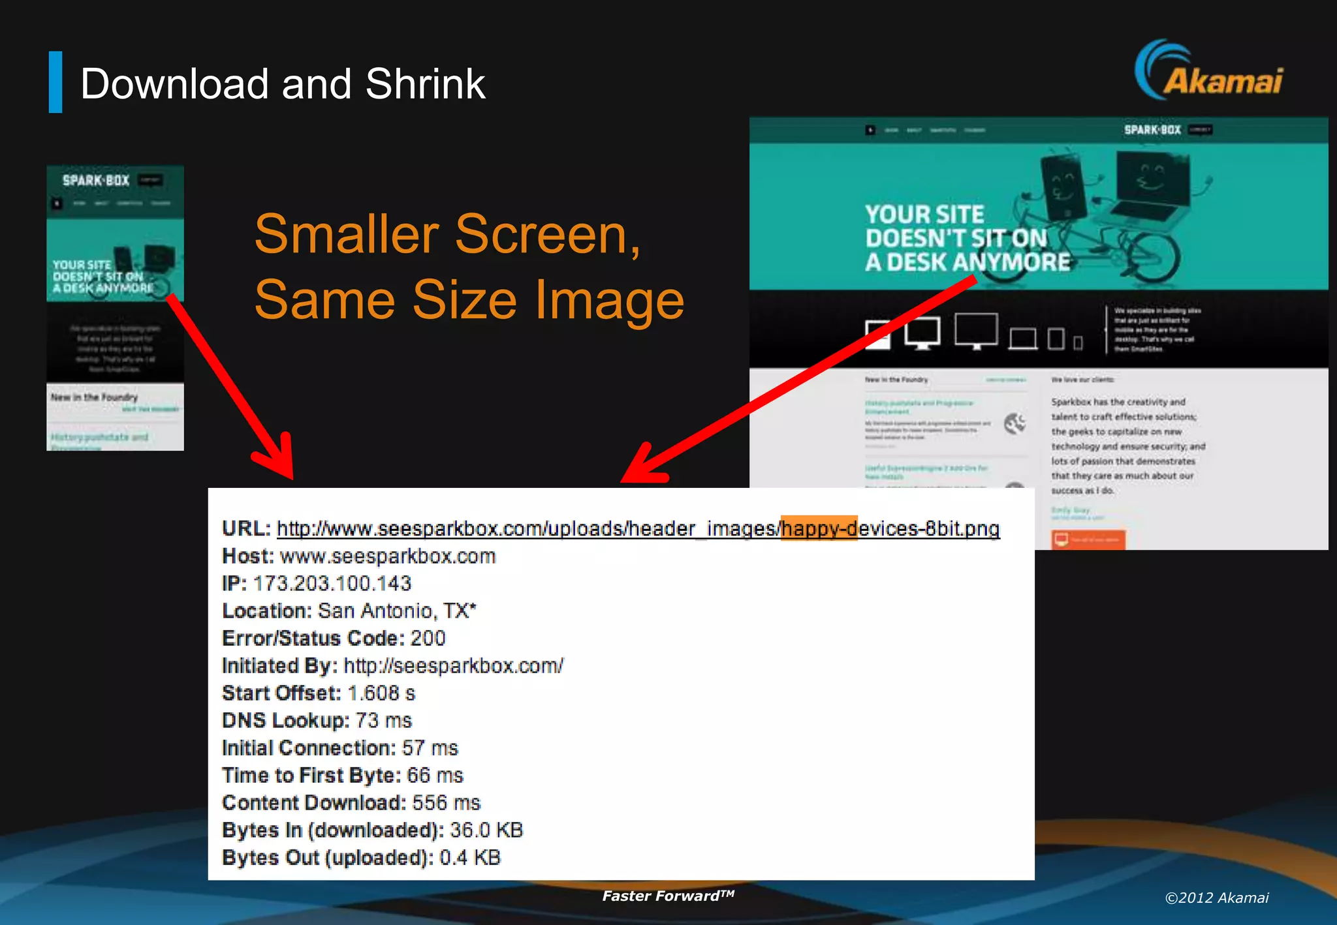Click the 'Smaller Screen,' heading line
Screen dimensions: 1337x925
point(448,235)
